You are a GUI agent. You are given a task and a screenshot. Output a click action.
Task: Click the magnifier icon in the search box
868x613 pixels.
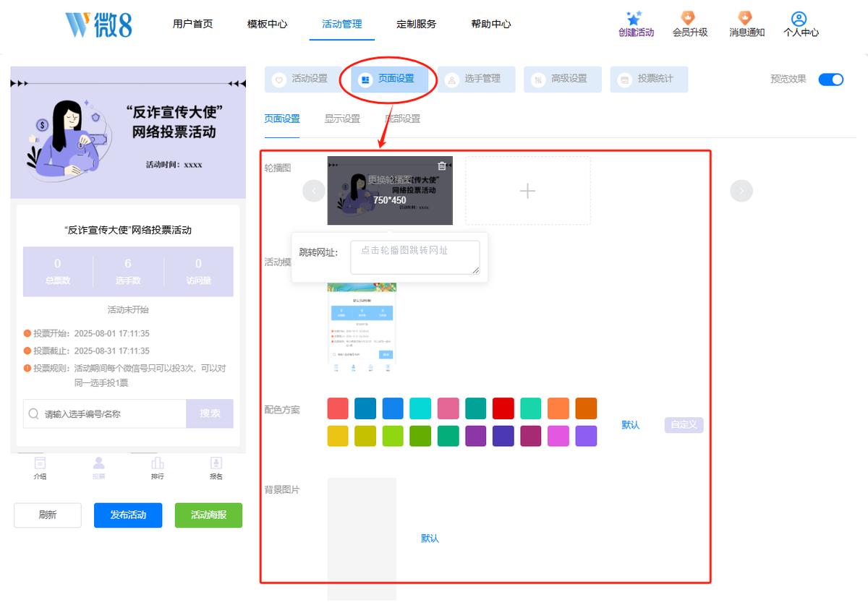[x=34, y=414]
